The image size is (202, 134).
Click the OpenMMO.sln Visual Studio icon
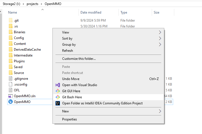coord(11,96)
